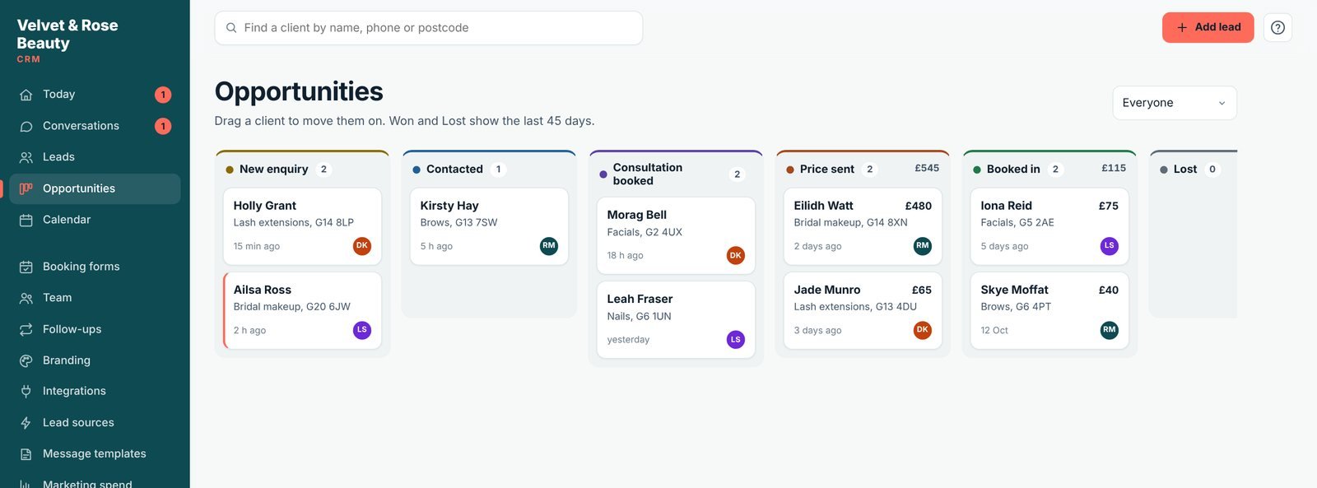This screenshot has width=1317, height=488.
Task: Click RM avatar on Kirsty Hay card
Action: coord(549,246)
